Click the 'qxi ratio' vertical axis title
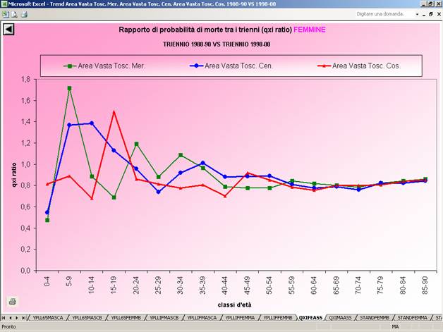 (x=14, y=175)
